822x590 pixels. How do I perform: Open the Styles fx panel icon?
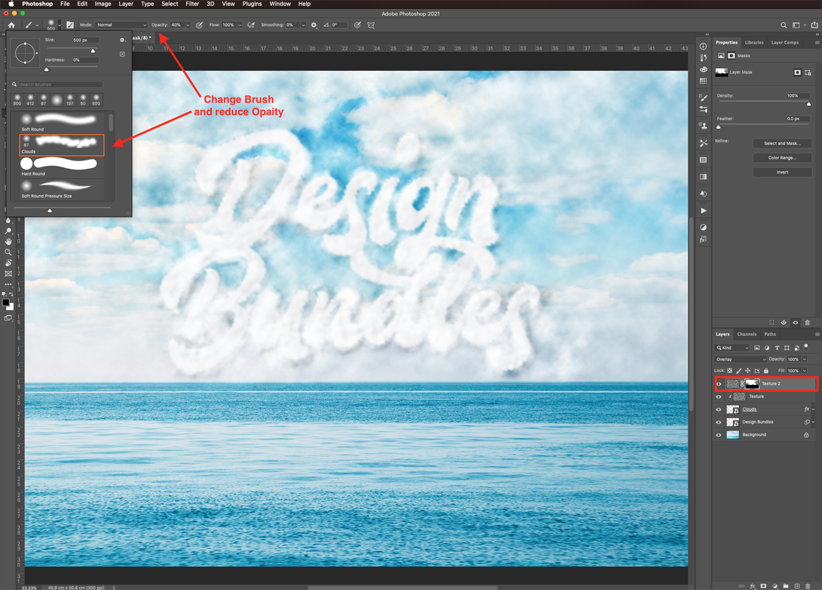pos(703,240)
